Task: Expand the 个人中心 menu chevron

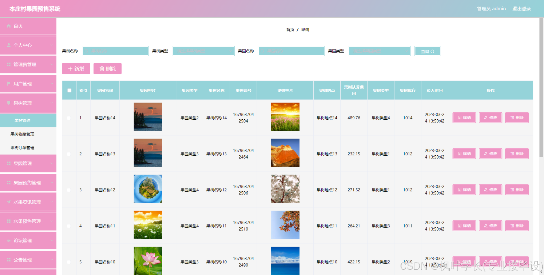Action: 52,45
